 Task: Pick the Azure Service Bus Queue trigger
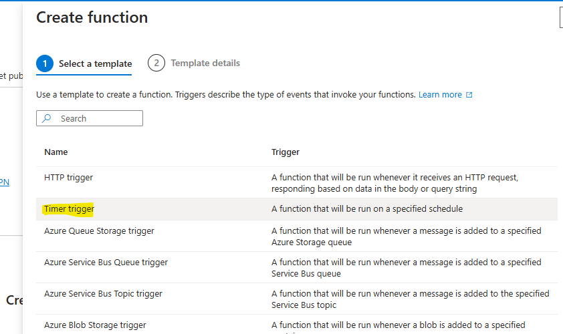click(106, 263)
